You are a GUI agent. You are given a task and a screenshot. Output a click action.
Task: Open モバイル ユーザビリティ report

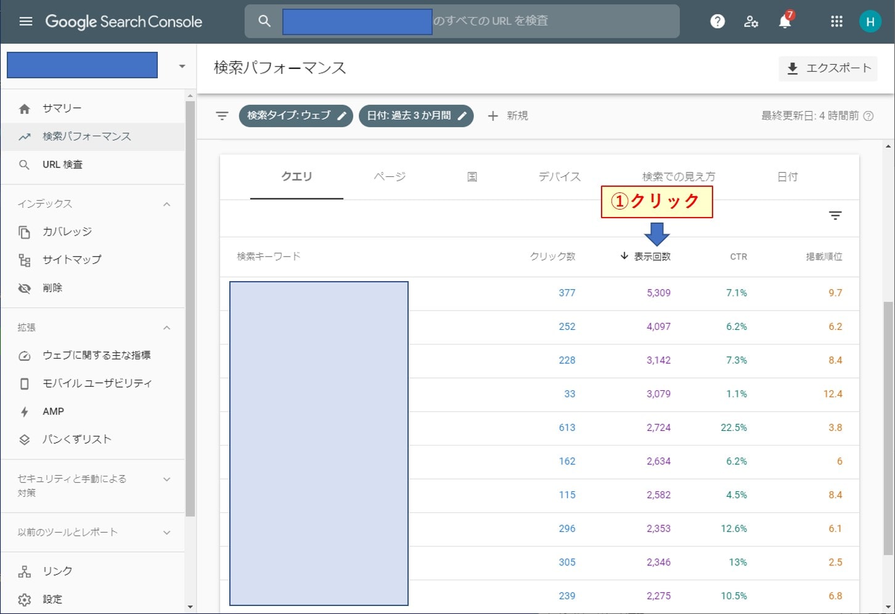93,383
